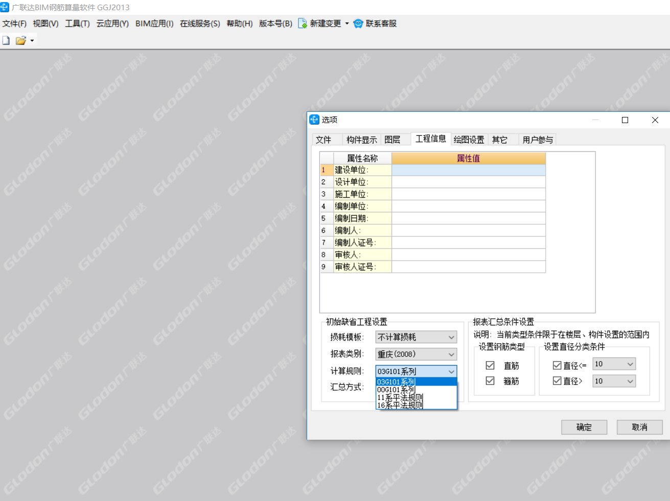Select the 工程信息 tab
This screenshot has width=670, height=501.
pos(430,138)
